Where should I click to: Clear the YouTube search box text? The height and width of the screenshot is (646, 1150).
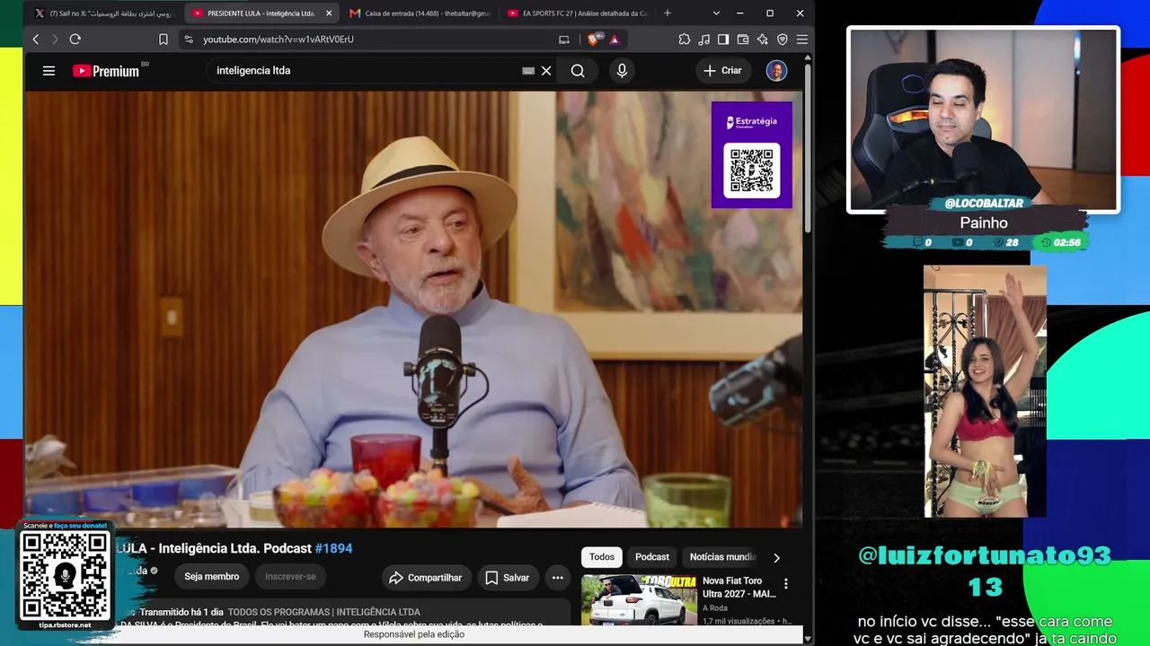pyautogui.click(x=546, y=71)
